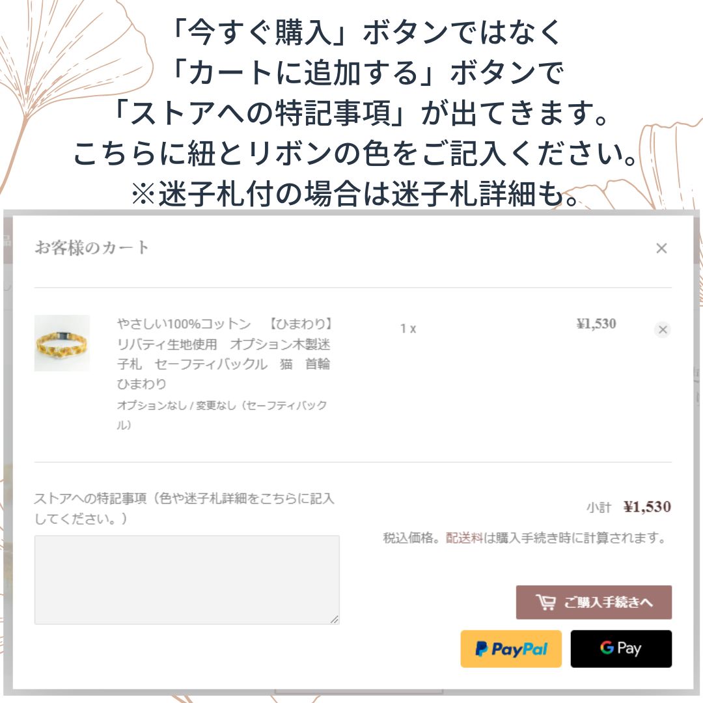Viewport: 703px width, 703px height.
Task: Proceed with the ご購入手続きへ button
Action: coord(594,602)
